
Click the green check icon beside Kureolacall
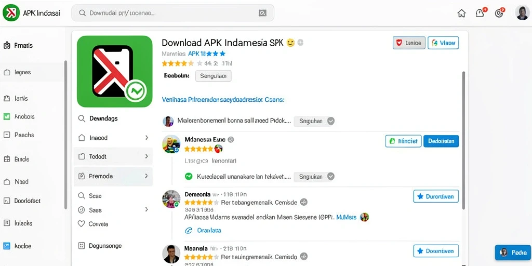[188, 177]
